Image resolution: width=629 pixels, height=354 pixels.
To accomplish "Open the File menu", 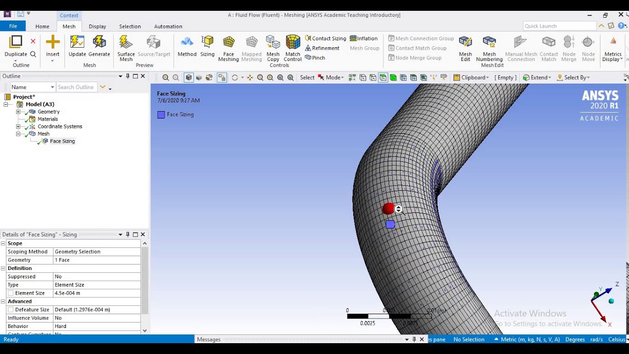I will (x=13, y=26).
